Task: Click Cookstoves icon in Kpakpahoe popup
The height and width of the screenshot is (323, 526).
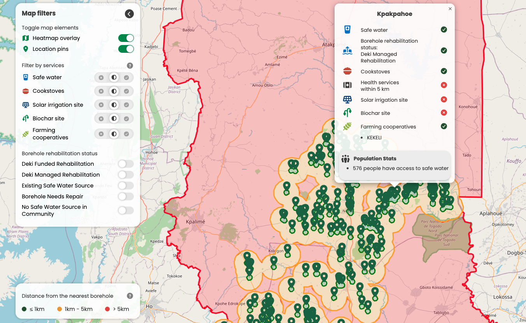Action: point(347,71)
